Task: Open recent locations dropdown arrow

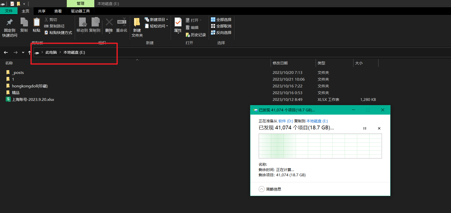Action: 23,52
